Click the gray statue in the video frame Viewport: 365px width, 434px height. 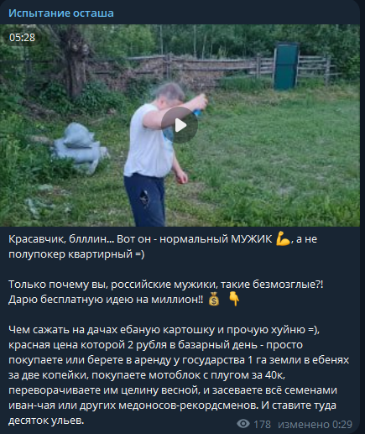click(x=79, y=148)
